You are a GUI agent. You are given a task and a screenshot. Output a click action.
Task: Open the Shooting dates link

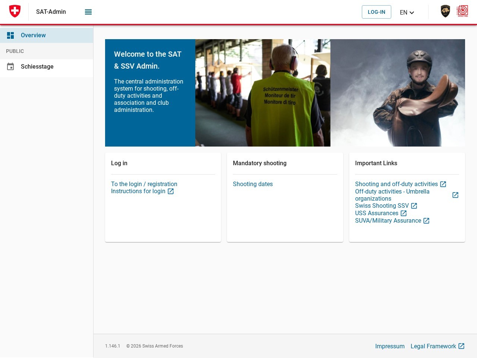(x=253, y=184)
